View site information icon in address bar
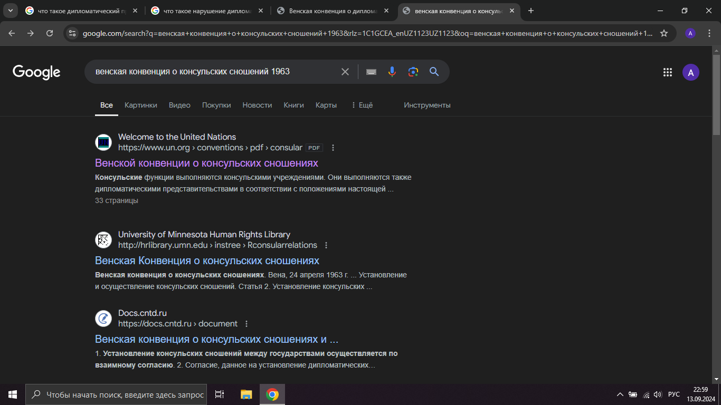This screenshot has width=721, height=405. pyautogui.click(x=73, y=33)
